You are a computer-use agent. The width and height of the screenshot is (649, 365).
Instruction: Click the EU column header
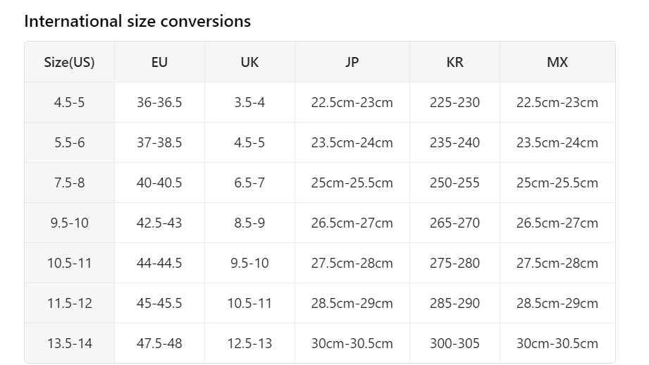159,62
